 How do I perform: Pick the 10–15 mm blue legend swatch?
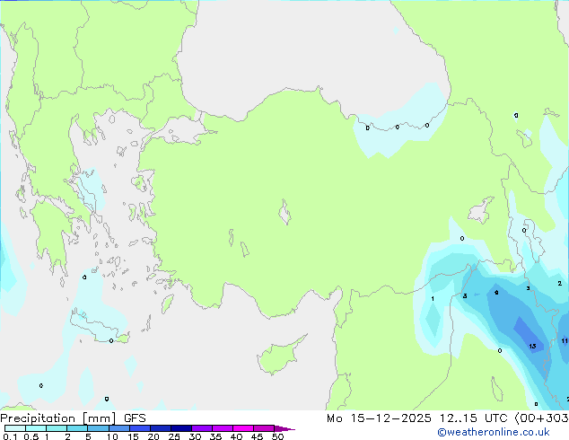tap(118, 428)
